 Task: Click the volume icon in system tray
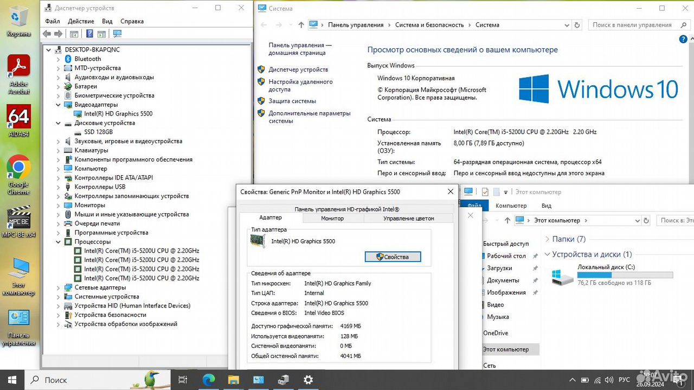tap(608, 380)
